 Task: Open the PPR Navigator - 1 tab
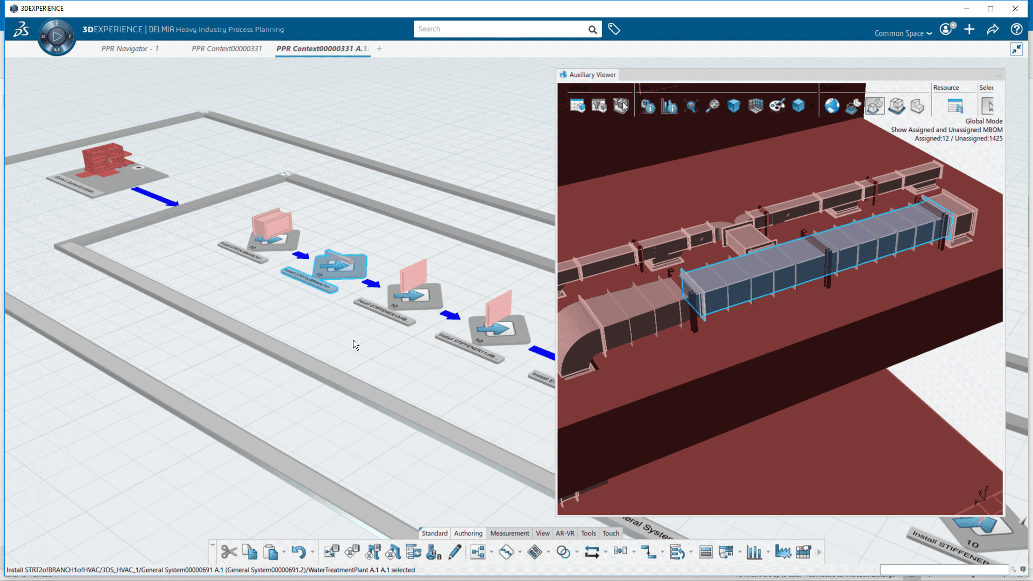[130, 48]
